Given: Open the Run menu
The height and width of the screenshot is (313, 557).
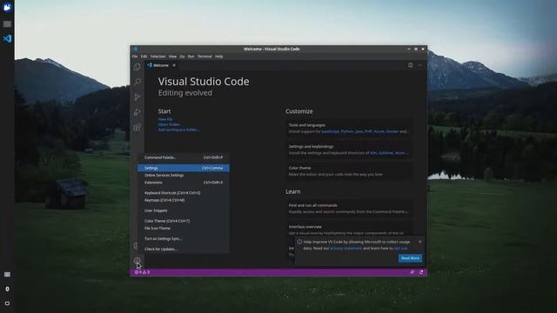Looking at the screenshot, I should [191, 57].
